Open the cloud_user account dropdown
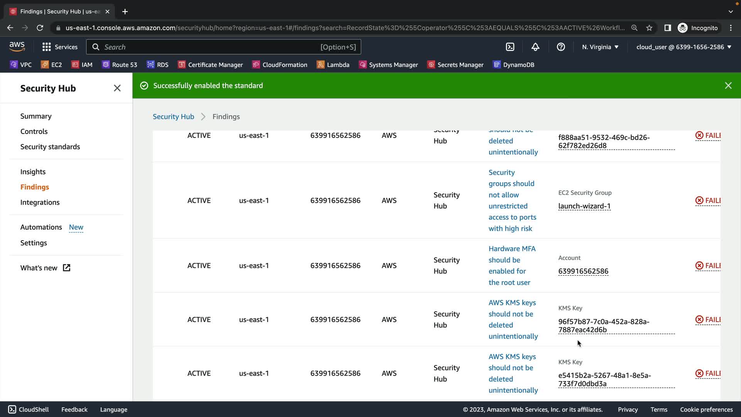 (x=683, y=47)
